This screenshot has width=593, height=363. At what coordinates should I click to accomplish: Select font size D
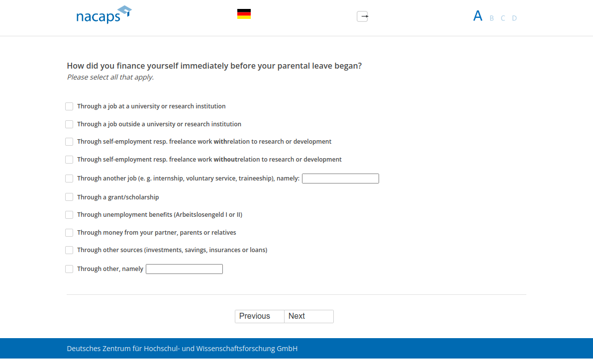point(514,18)
